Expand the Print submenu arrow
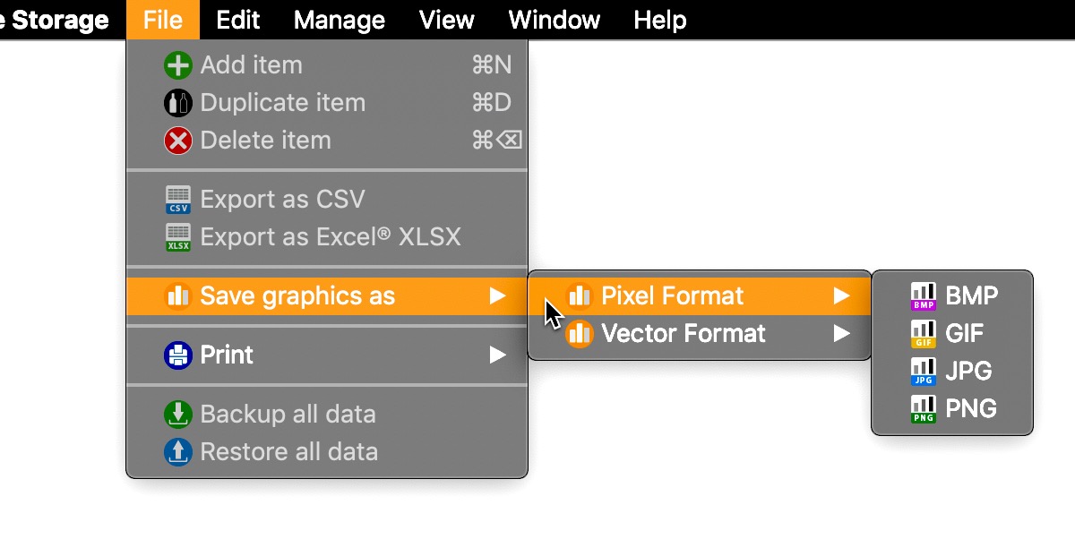The width and height of the screenshot is (1075, 539). point(498,355)
